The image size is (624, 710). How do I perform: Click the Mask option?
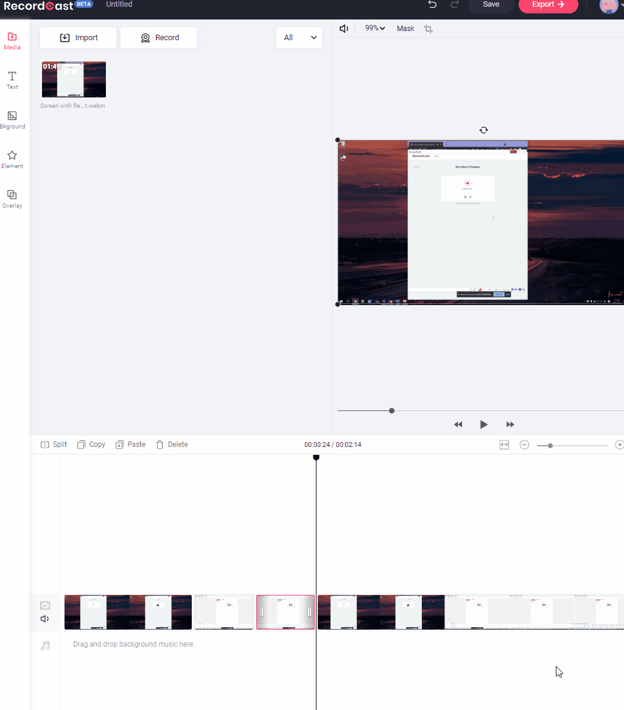pyautogui.click(x=405, y=29)
